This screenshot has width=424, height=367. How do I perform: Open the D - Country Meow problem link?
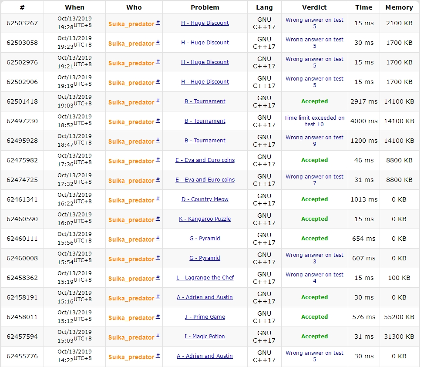tap(205, 199)
